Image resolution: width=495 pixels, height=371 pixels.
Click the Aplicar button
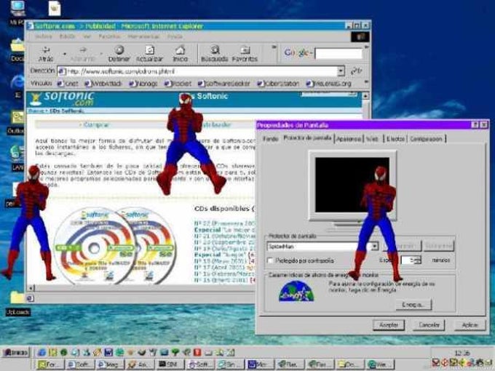pos(470,325)
